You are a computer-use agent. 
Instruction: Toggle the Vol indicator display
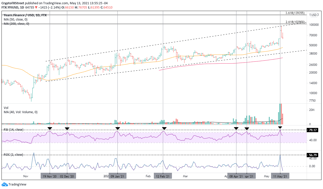click(x=5, y=107)
